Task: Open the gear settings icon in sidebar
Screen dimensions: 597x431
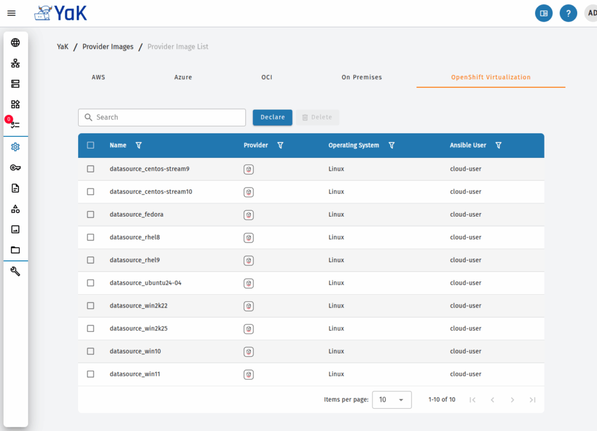Action: click(15, 147)
